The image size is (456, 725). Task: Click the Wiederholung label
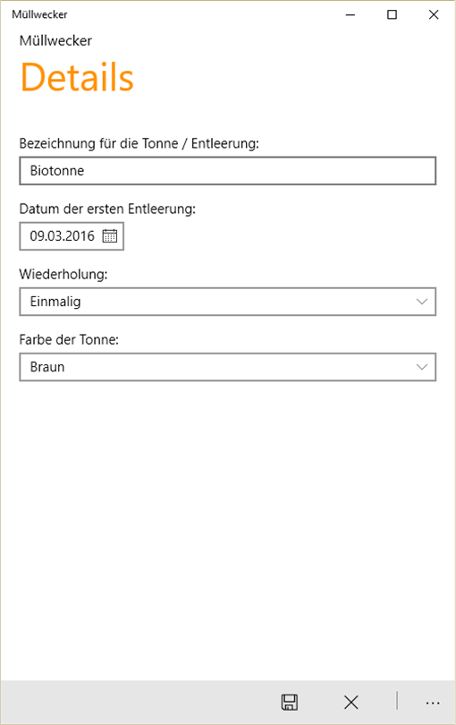(x=63, y=274)
